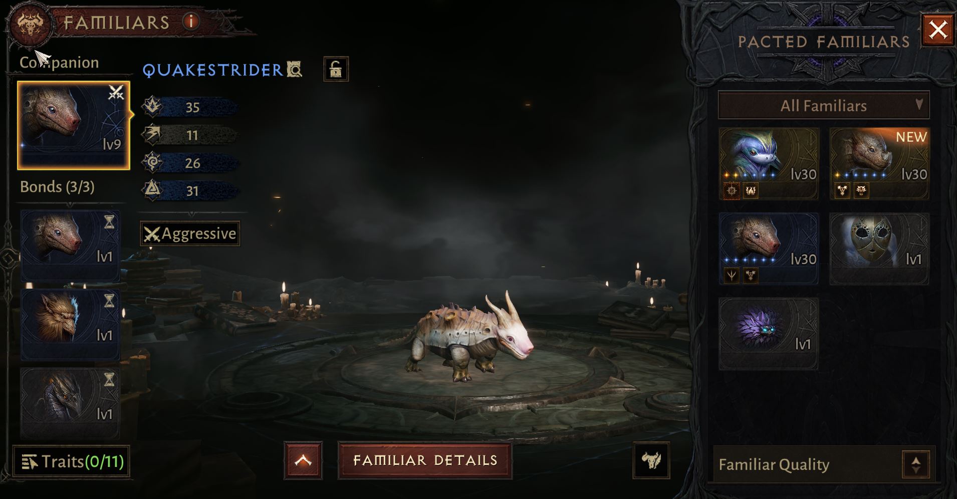
Task: Open the Traits (0/11) list
Action: (71, 461)
